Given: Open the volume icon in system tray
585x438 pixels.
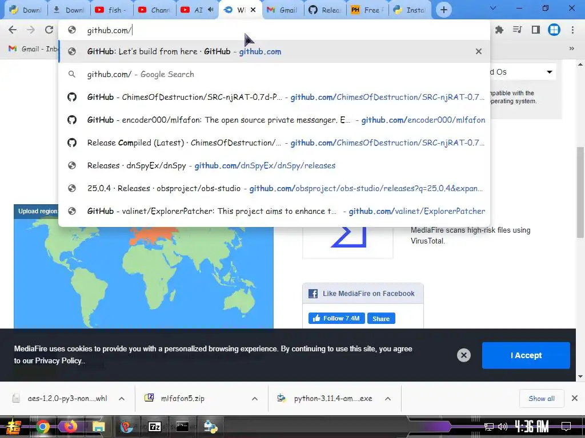Looking at the screenshot, I should [503, 427].
